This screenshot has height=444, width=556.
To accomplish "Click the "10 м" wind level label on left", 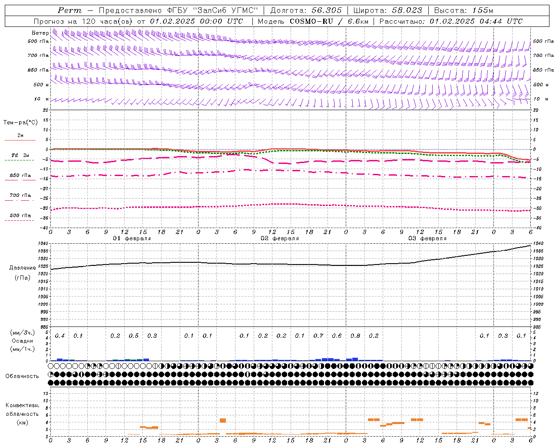I will [x=41, y=99].
